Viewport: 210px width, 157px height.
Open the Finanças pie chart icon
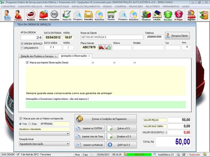point(146,15)
